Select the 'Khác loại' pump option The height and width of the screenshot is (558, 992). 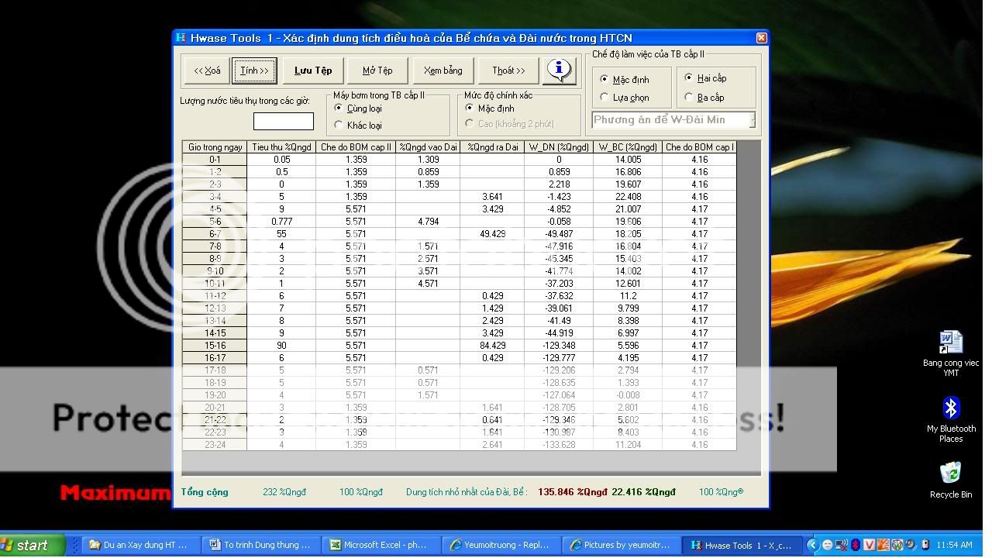(x=339, y=125)
